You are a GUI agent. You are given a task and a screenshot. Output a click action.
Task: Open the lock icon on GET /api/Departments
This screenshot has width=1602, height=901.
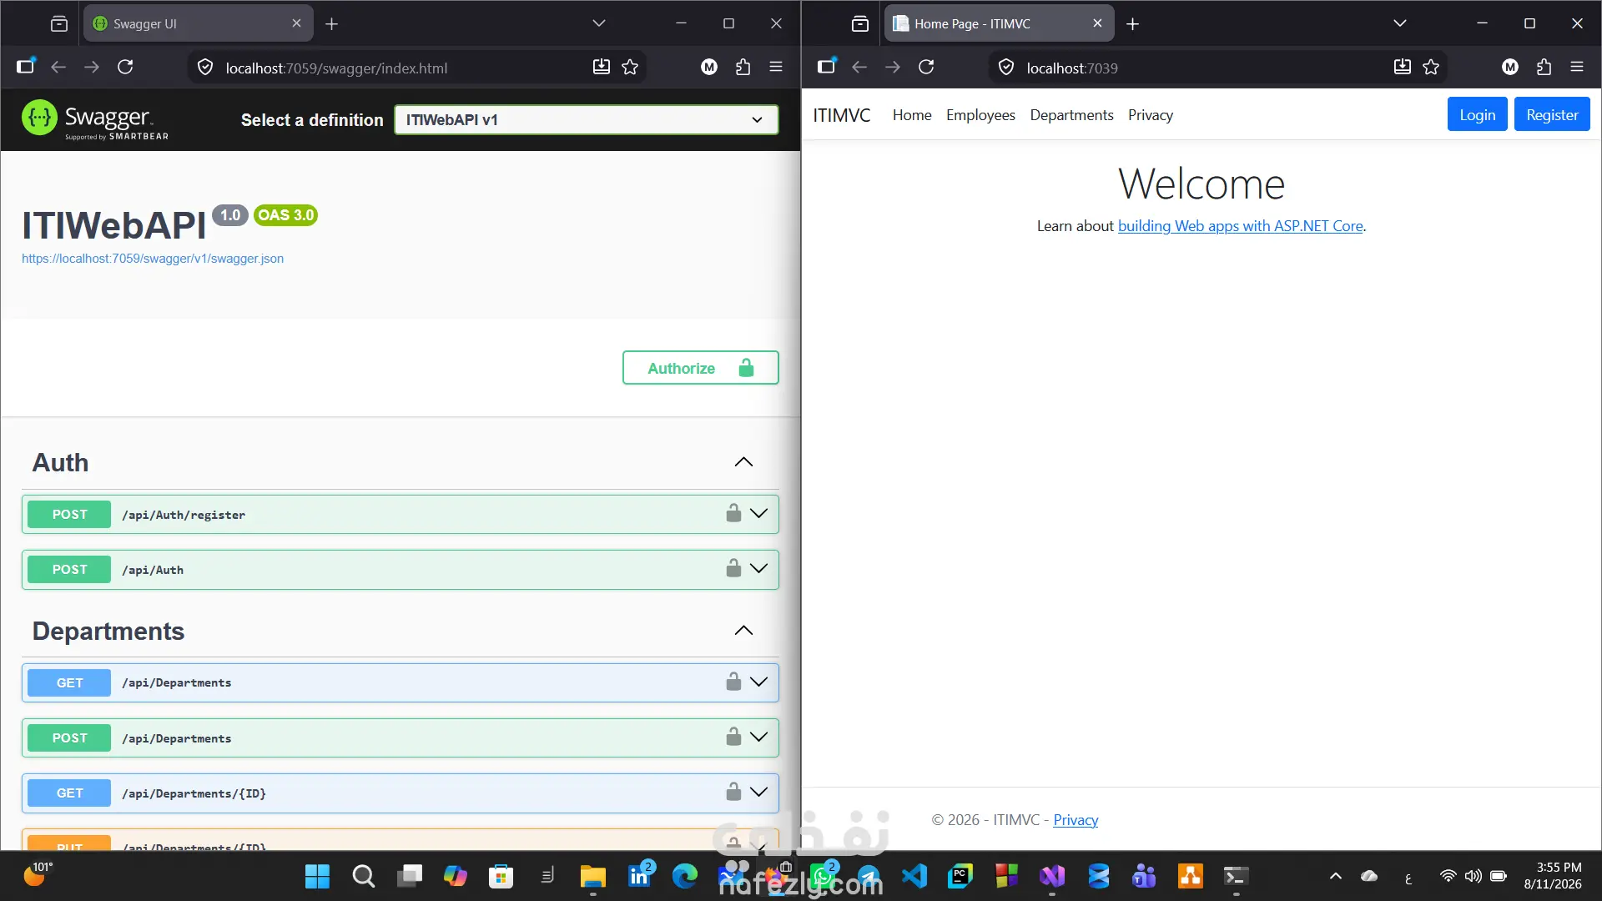[733, 682]
